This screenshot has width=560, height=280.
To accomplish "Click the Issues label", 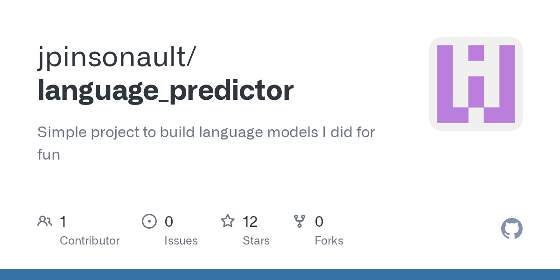I will coord(181,241).
